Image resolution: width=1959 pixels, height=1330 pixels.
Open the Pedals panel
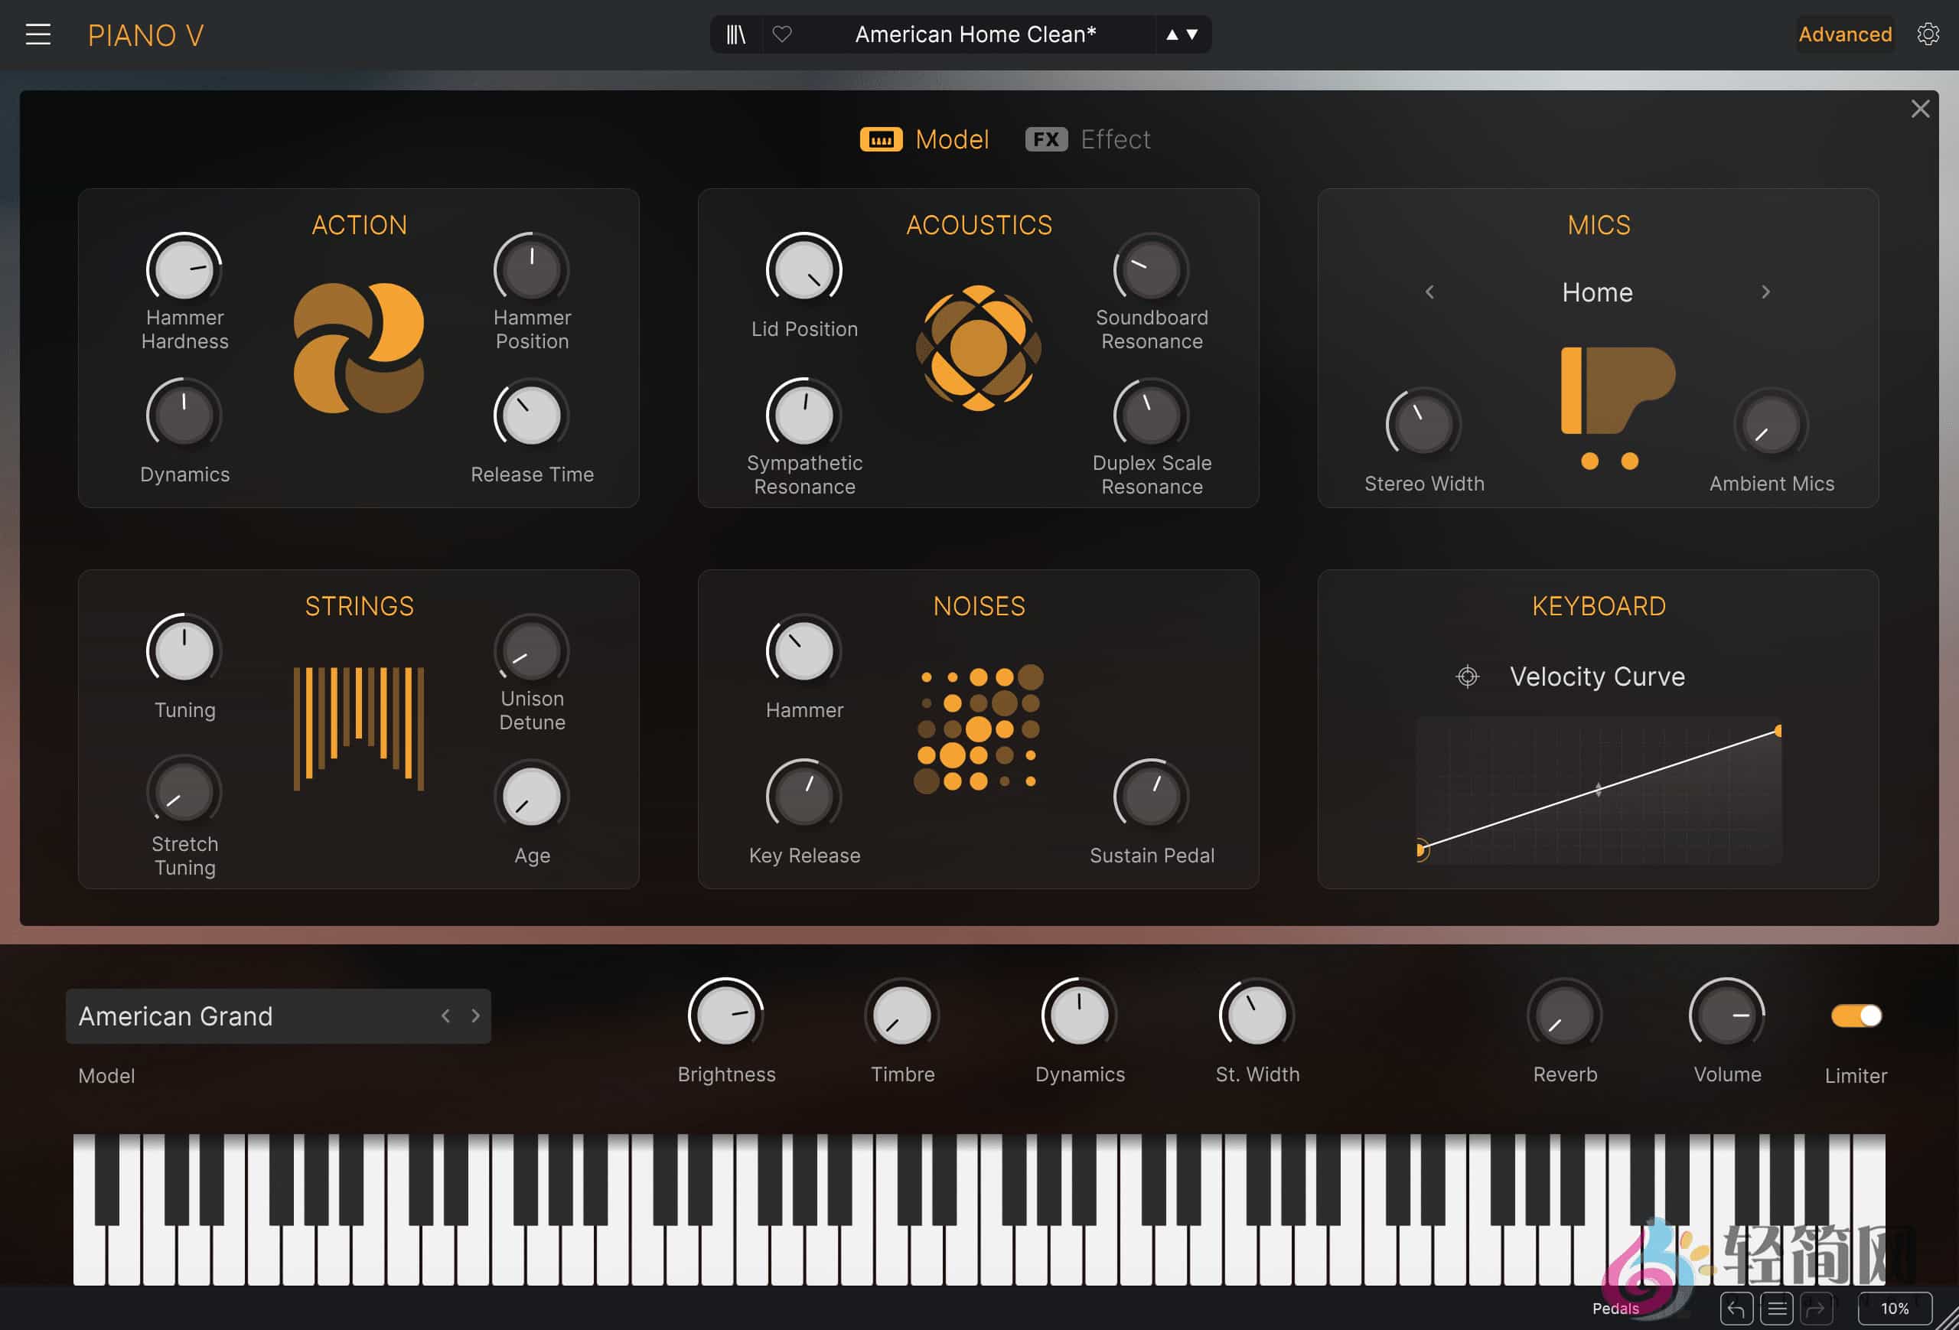(x=1615, y=1308)
